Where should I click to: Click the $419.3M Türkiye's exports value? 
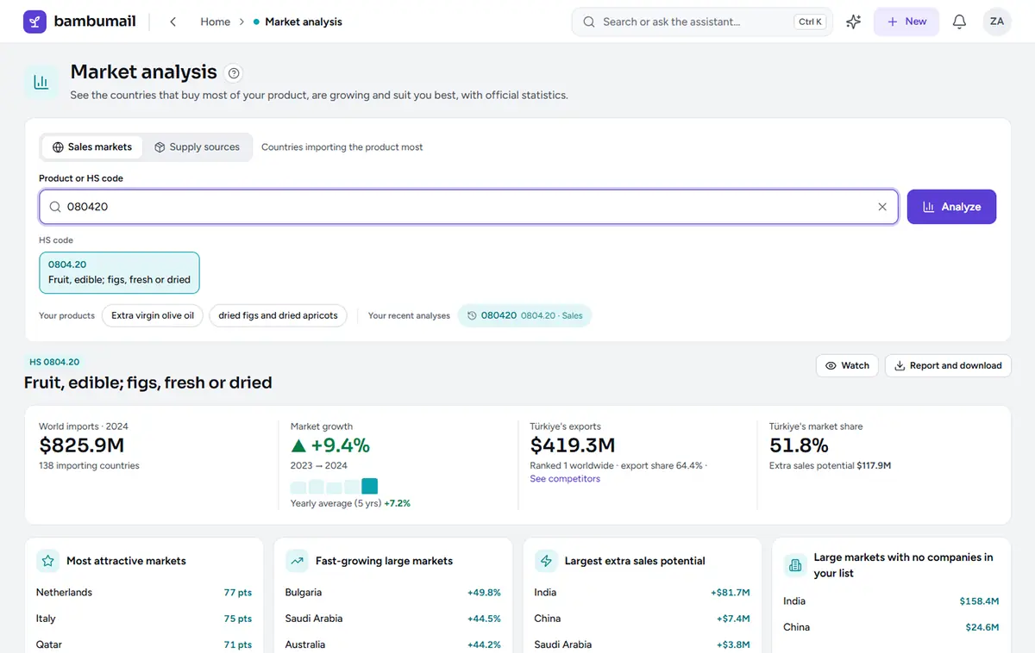tap(573, 445)
